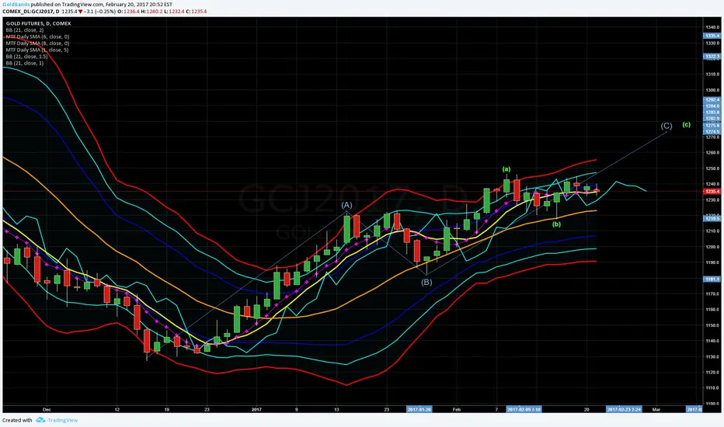
Task: Click the green (b) sub-wave label
Action: (x=556, y=224)
